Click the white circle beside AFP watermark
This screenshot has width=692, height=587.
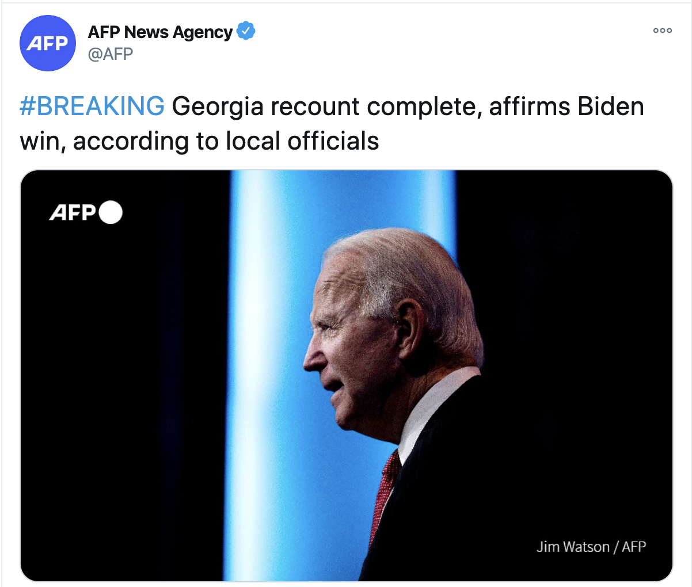111,212
